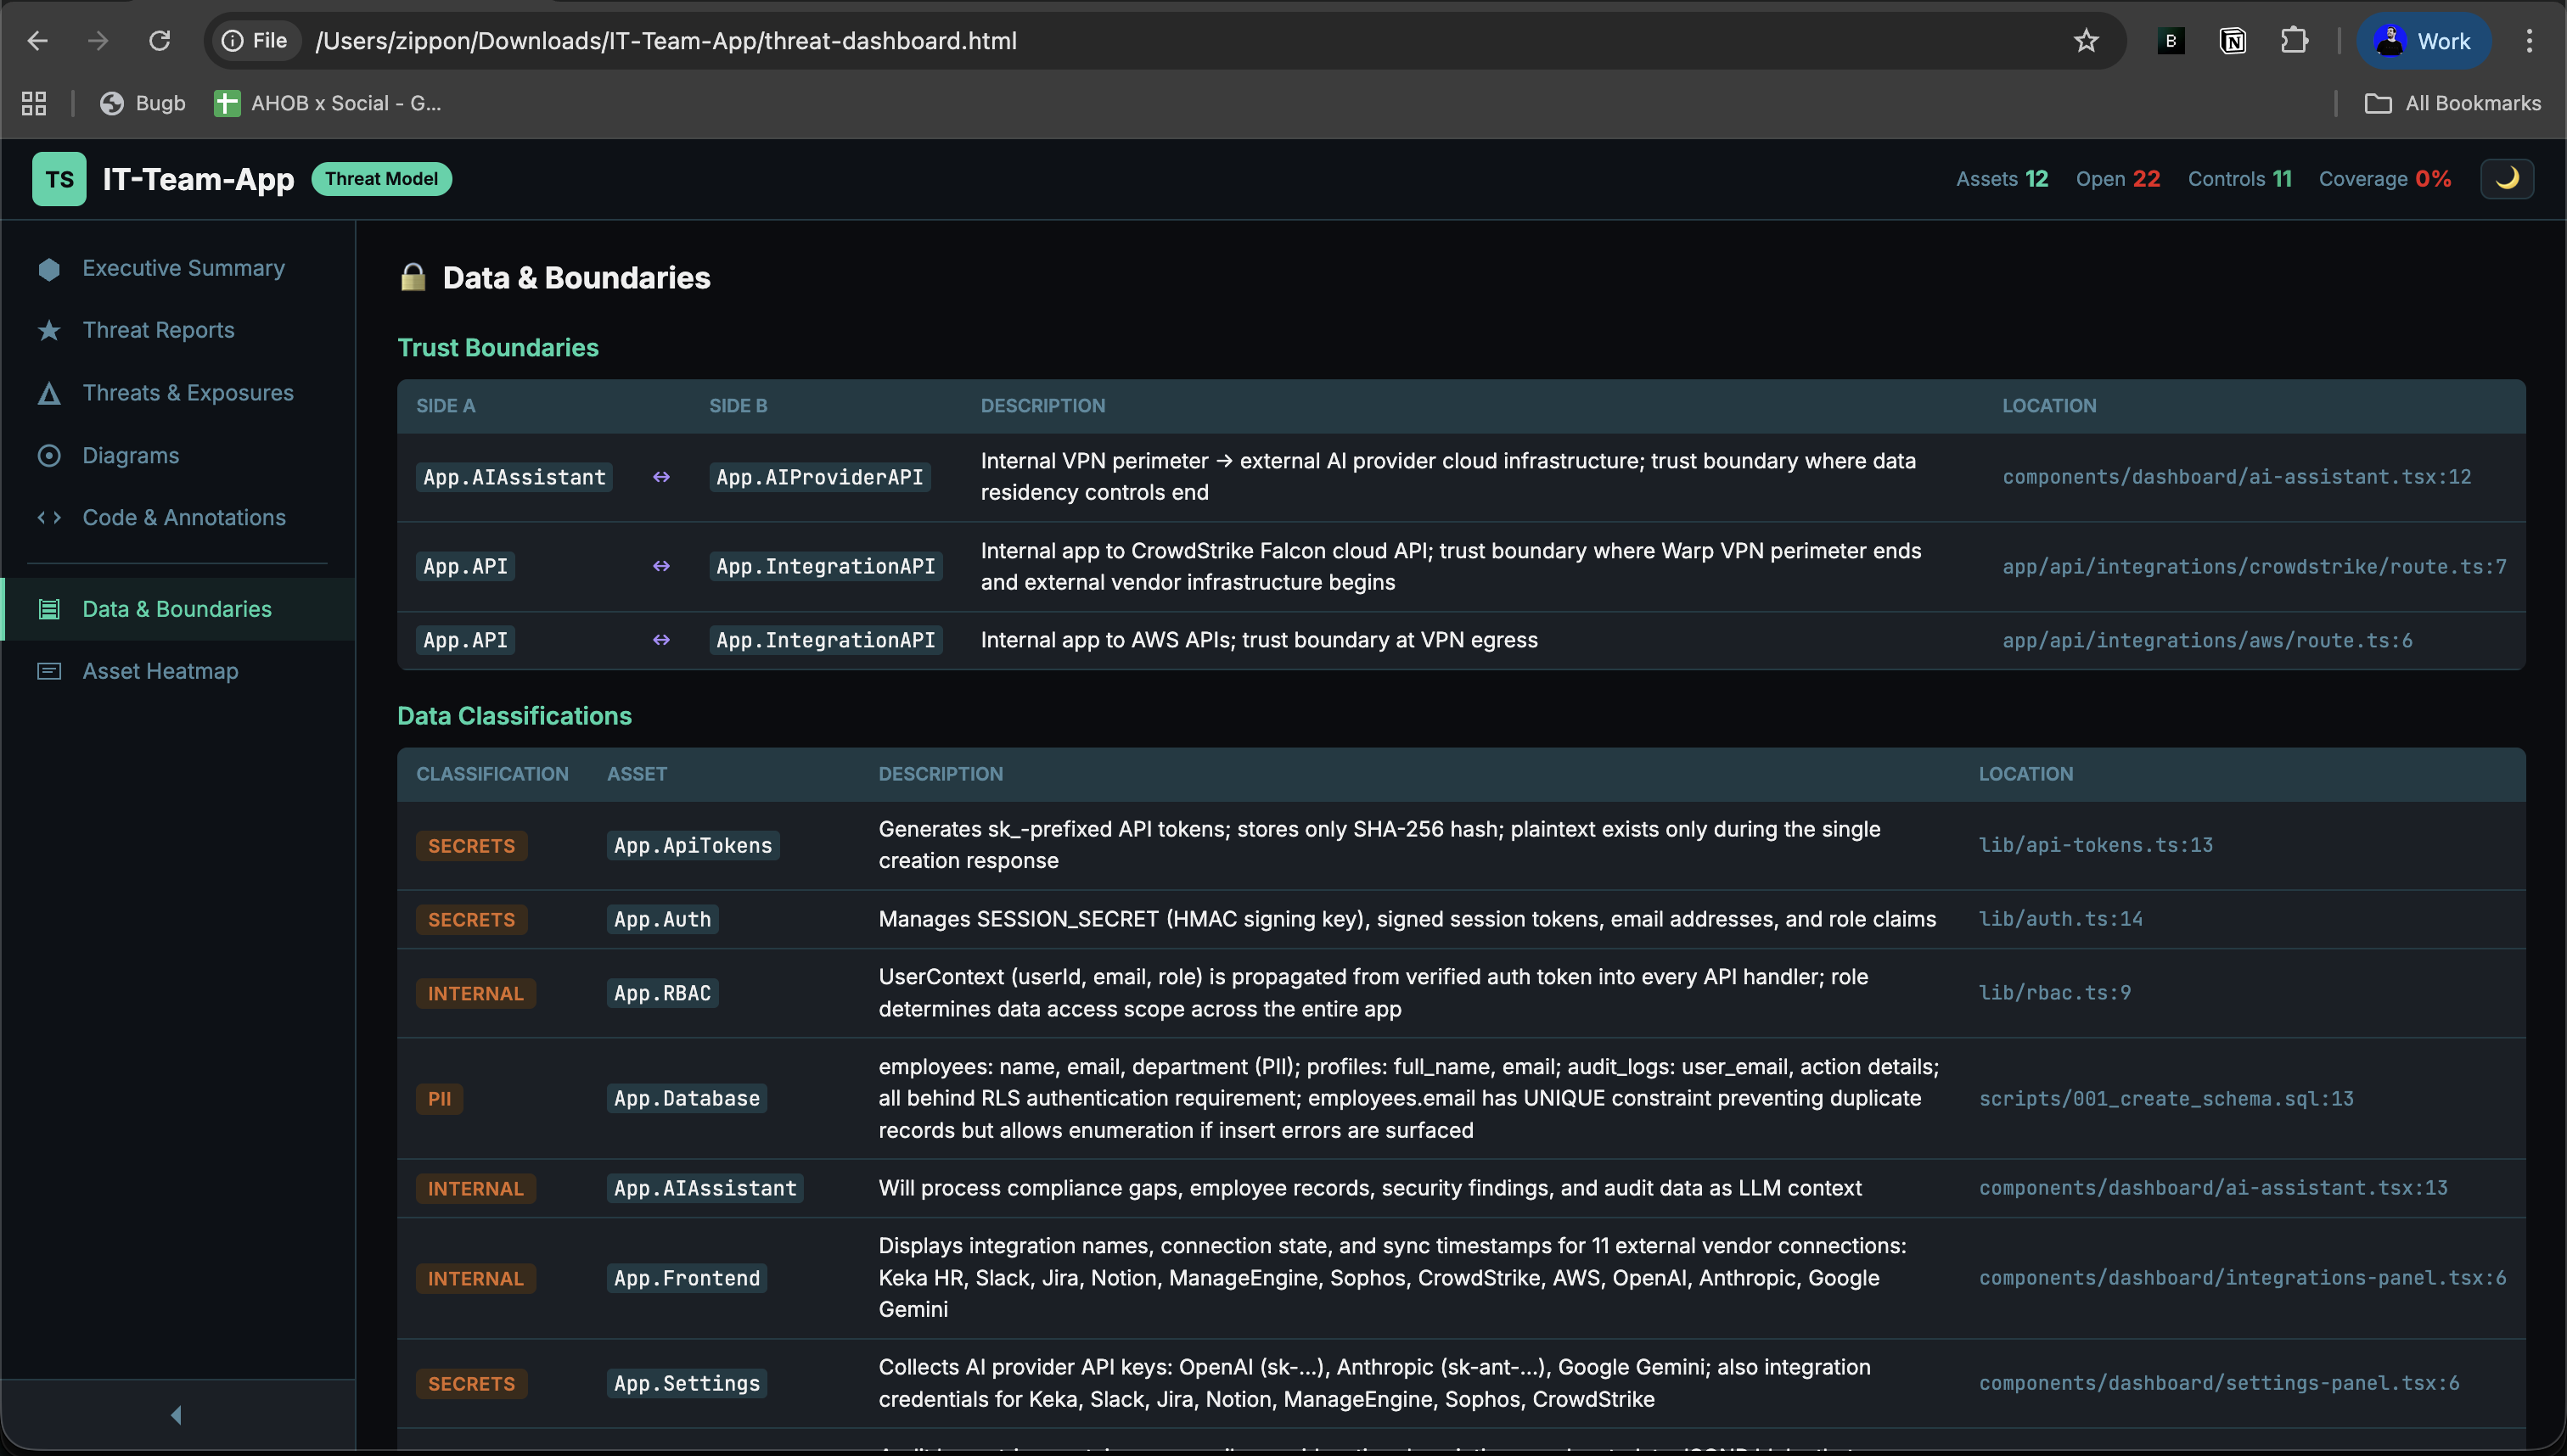Click the browser reload icon
This screenshot has width=2567, height=1456.
(159, 40)
